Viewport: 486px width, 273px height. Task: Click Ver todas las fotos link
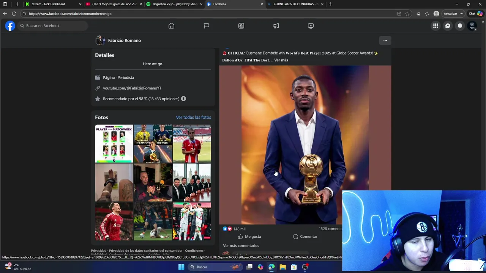193,118
